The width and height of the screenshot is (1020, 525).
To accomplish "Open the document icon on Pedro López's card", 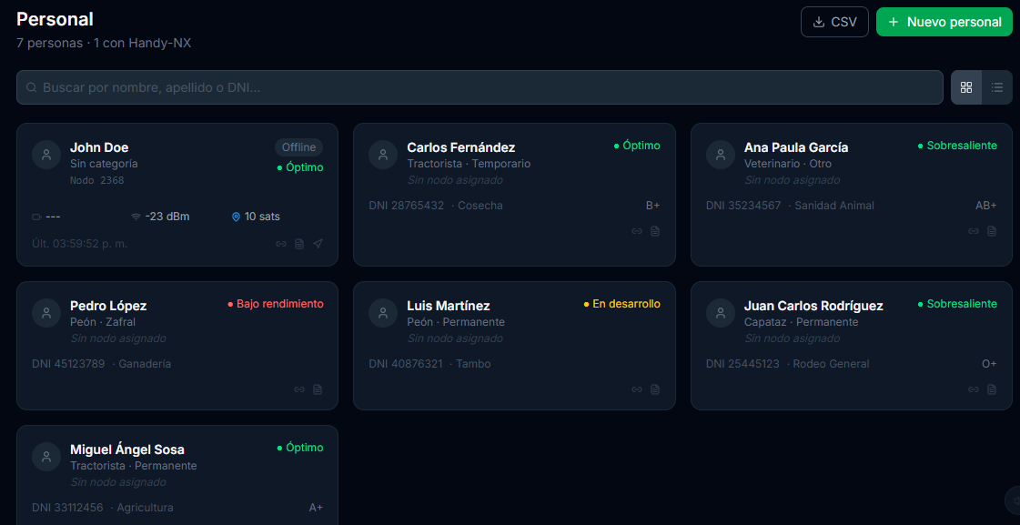I will (318, 389).
